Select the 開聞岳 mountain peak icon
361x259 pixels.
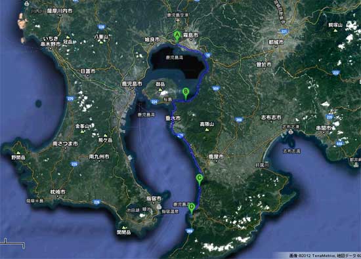coord(125,228)
